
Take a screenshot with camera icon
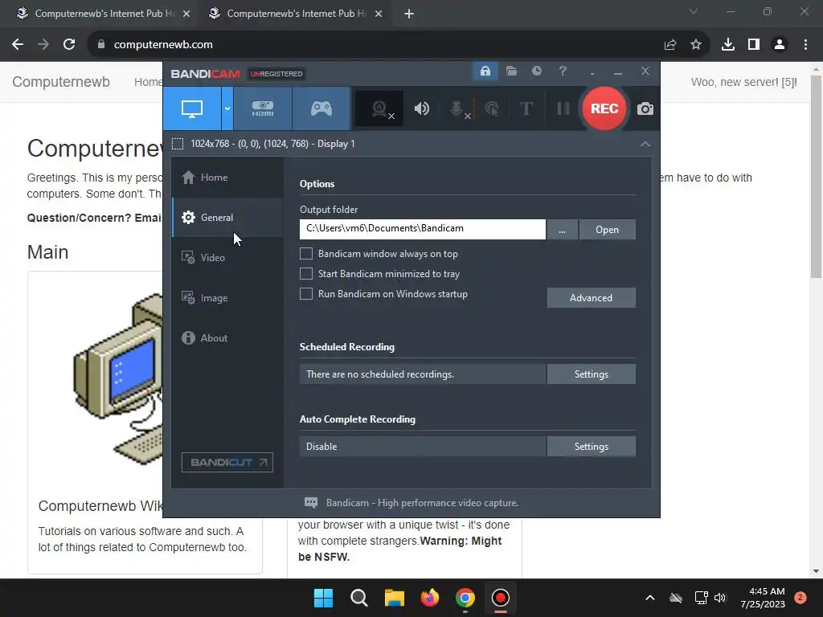pyautogui.click(x=645, y=108)
